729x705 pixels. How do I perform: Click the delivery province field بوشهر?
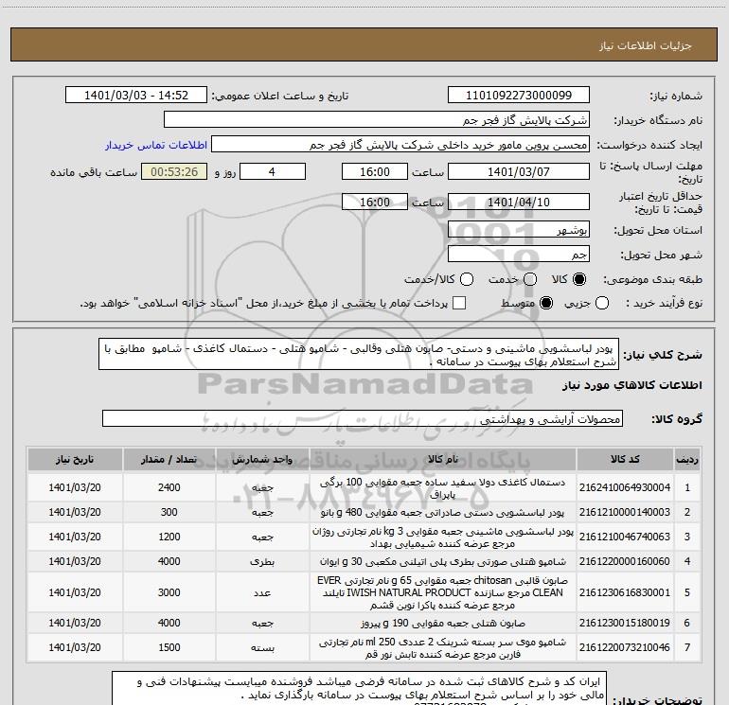tap(519, 229)
